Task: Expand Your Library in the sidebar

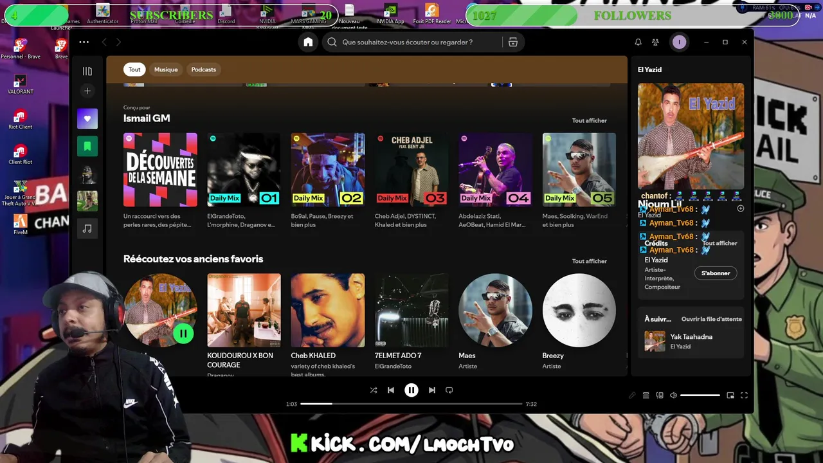Action: 87,71
